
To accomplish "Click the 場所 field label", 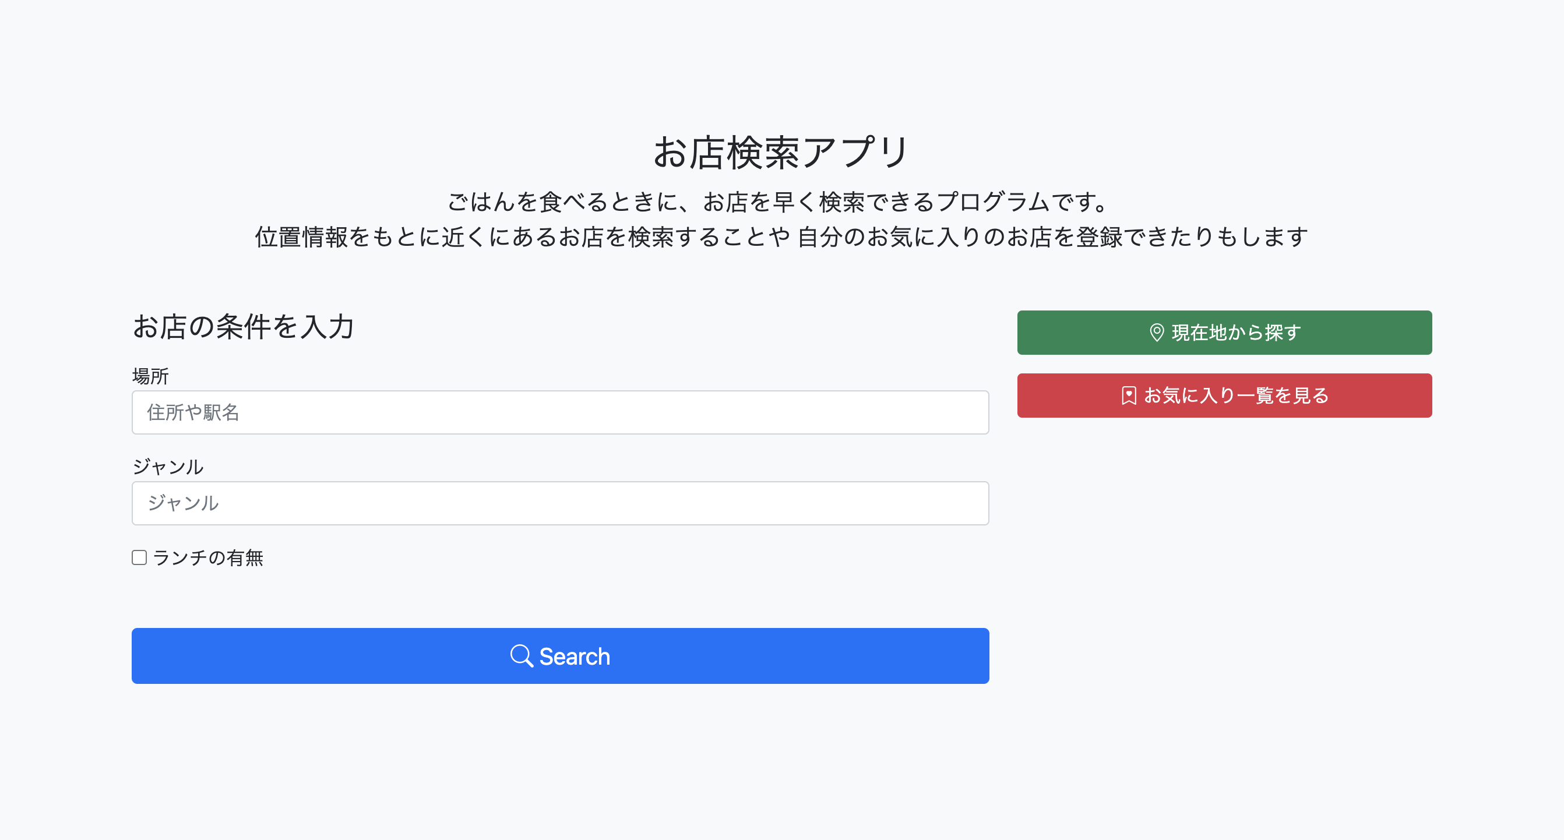I will [150, 376].
